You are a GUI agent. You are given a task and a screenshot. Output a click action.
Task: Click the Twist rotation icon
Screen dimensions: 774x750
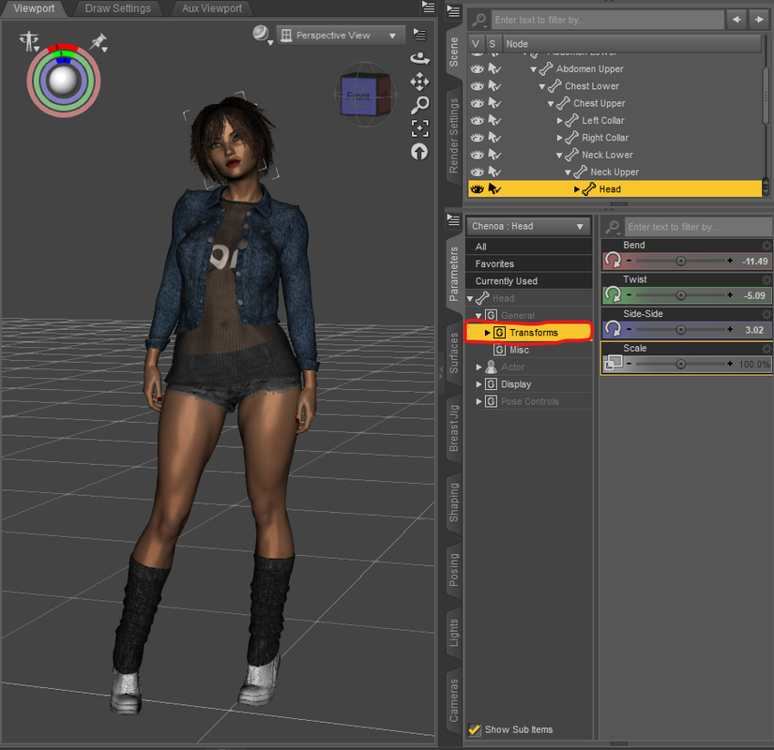[613, 294]
